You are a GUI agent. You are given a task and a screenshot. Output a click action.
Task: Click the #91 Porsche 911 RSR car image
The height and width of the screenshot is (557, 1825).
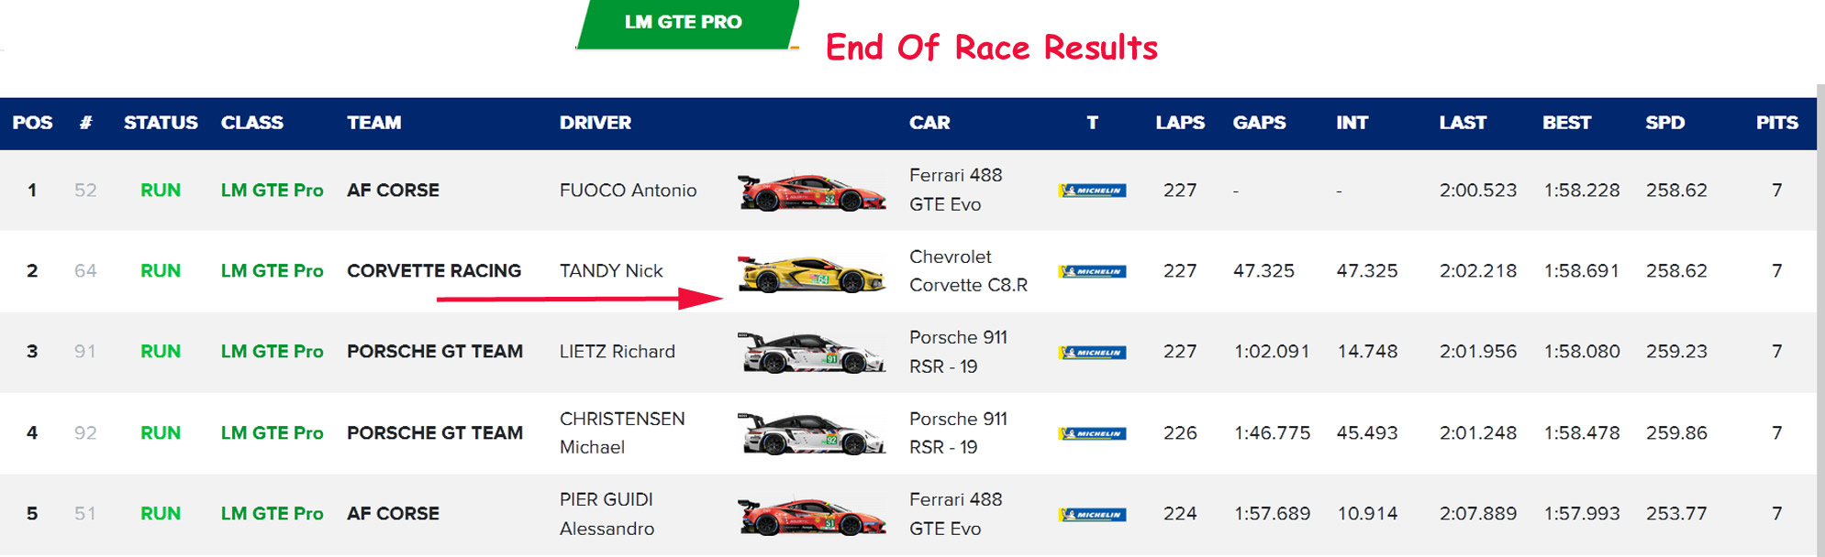tap(812, 353)
